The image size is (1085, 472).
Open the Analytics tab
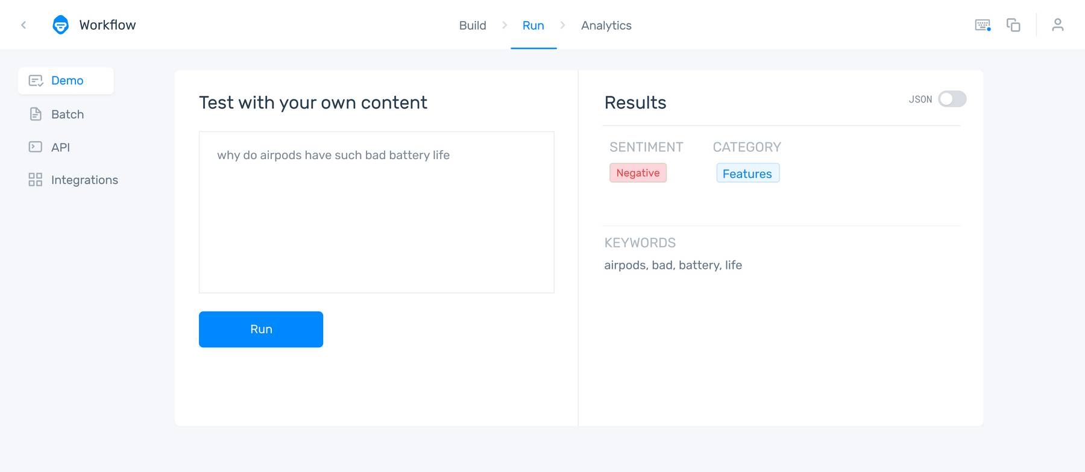(x=606, y=25)
